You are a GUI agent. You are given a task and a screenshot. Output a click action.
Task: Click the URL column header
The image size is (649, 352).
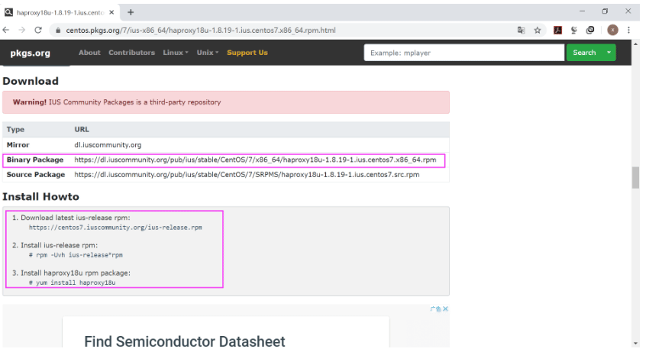pos(82,130)
